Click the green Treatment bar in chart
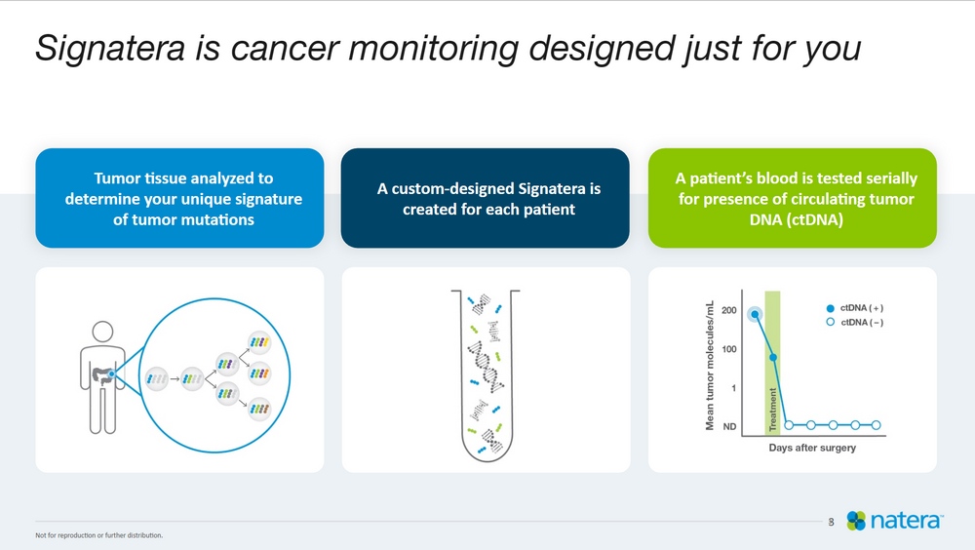The height and width of the screenshot is (550, 975). [773, 361]
